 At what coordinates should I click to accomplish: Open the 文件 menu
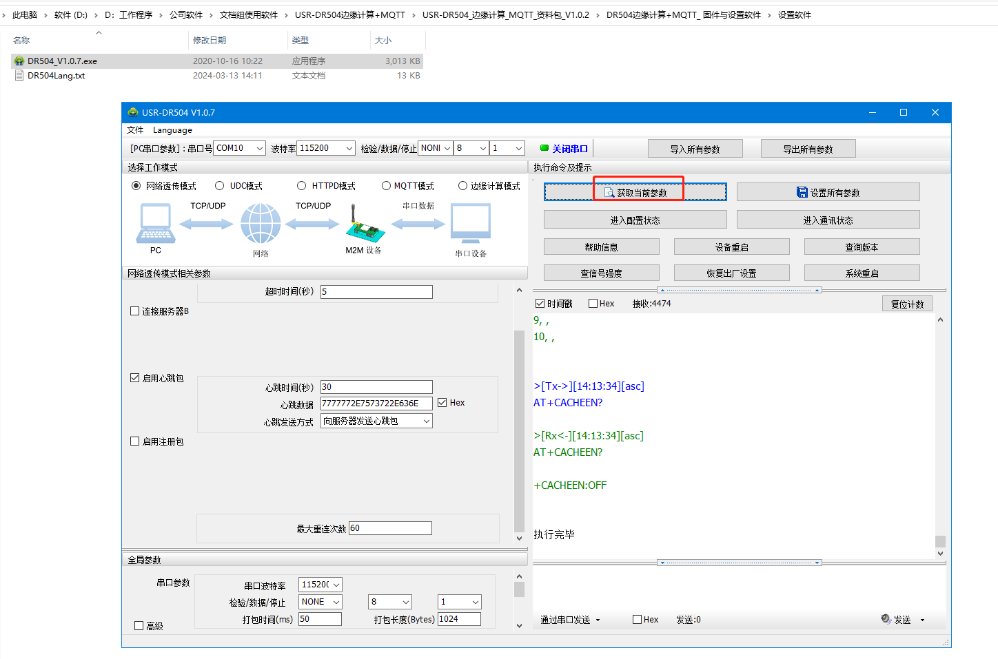click(x=135, y=130)
